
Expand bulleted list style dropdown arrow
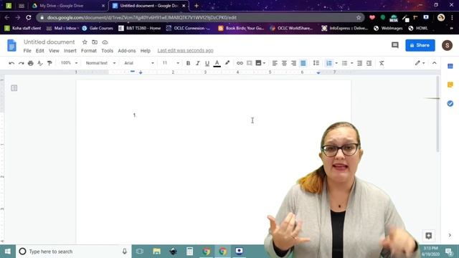coord(352,63)
